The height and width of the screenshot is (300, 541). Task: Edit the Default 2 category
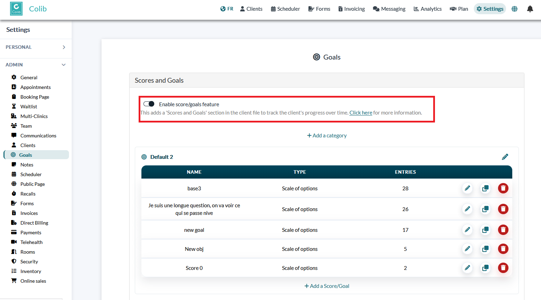[x=505, y=157]
